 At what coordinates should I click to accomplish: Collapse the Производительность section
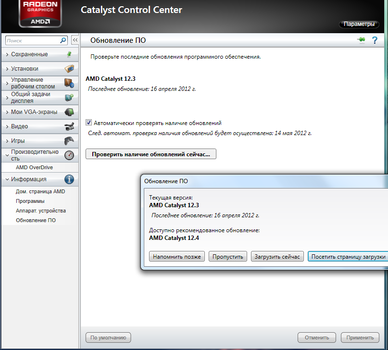pos(7,155)
